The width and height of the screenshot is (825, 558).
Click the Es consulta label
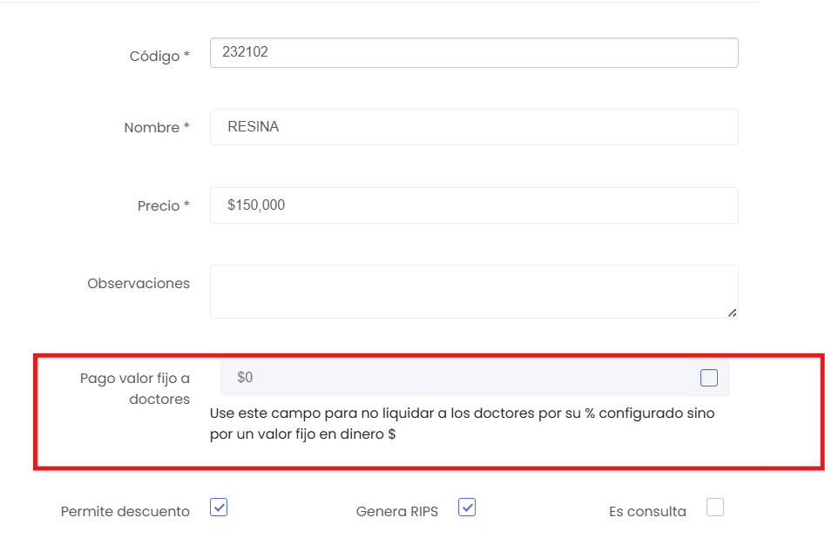pyautogui.click(x=647, y=512)
